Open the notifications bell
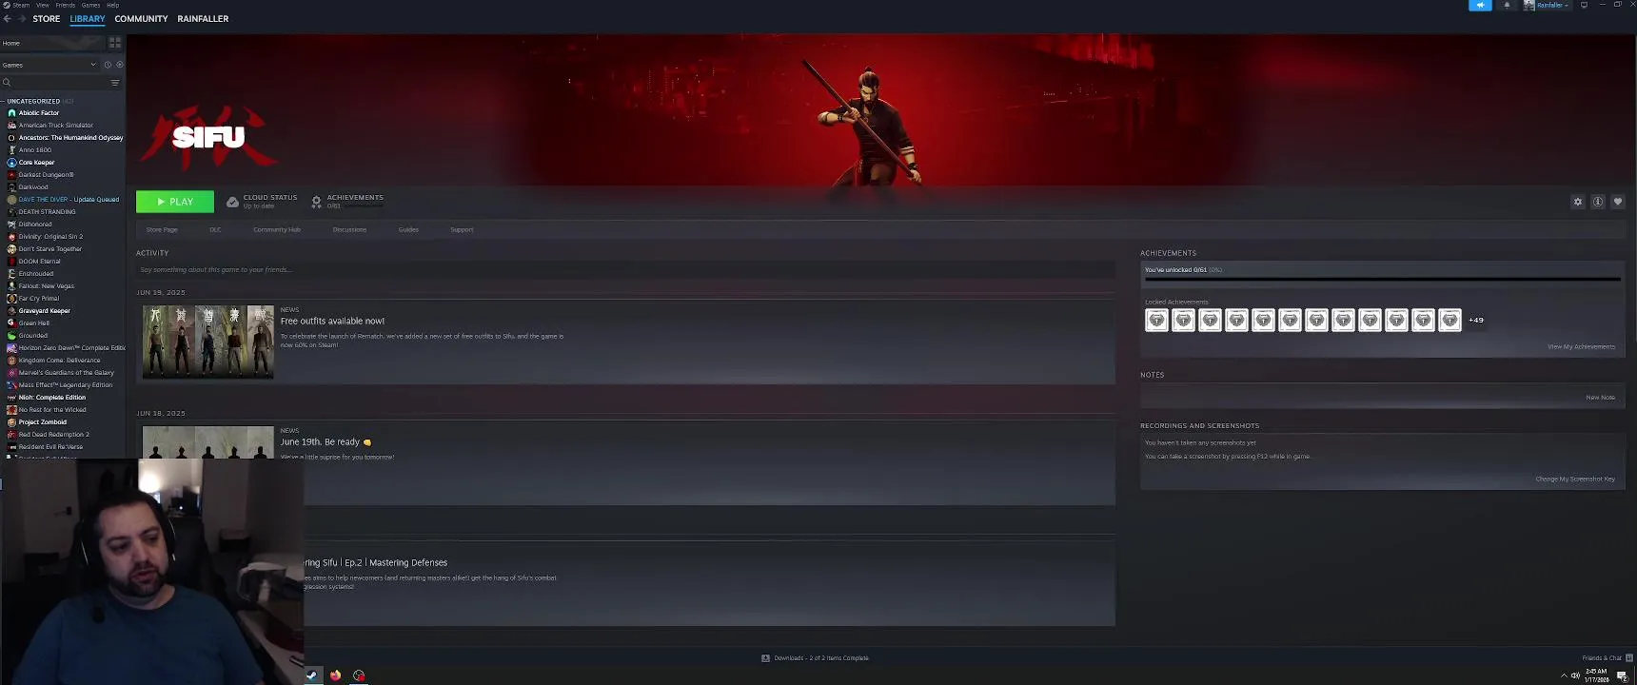1637x685 pixels. (x=1507, y=5)
